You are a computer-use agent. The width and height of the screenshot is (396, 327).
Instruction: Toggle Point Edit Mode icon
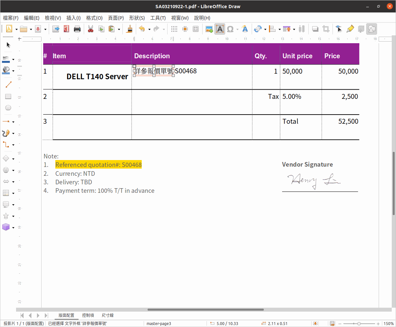tap(339, 29)
